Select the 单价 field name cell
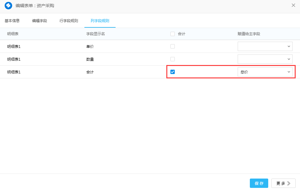This screenshot has width=300, height=191. pos(90,46)
